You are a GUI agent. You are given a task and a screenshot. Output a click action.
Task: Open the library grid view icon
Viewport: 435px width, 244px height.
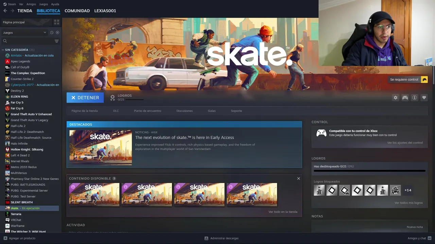[x=56, y=22]
